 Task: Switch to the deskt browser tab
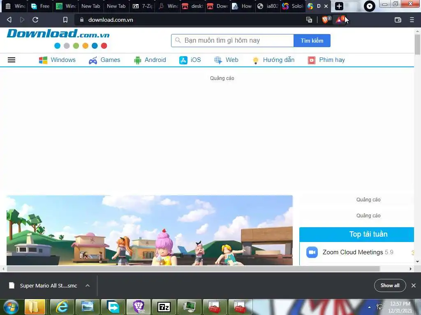pos(192,6)
